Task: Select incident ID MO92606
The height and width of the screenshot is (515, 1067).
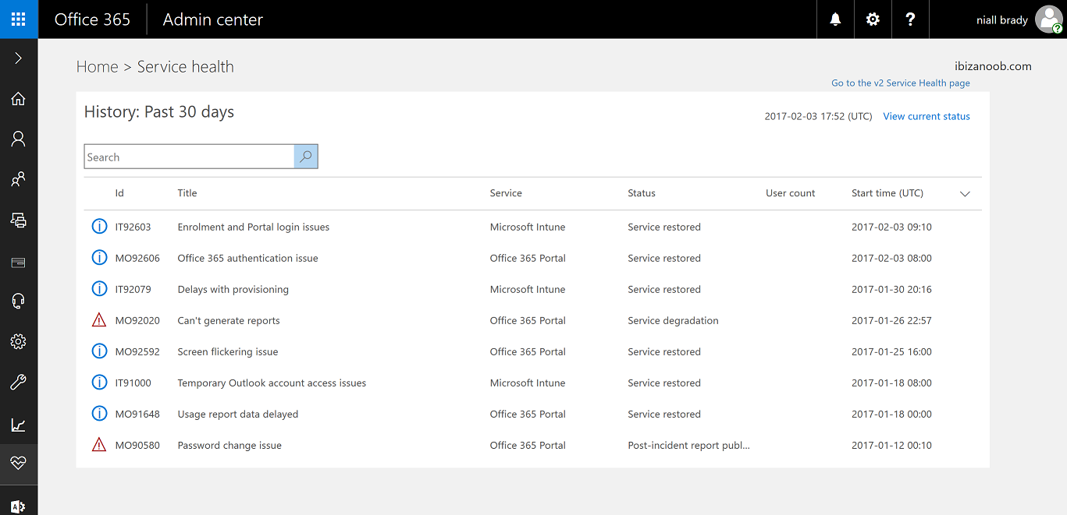Action: (137, 258)
